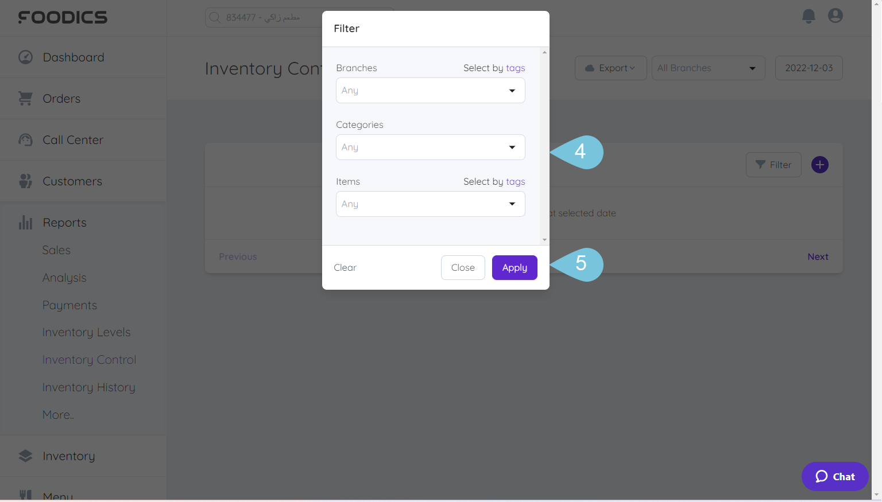Select tags for Branches filtering
The height and width of the screenshot is (502, 882).
(515, 68)
